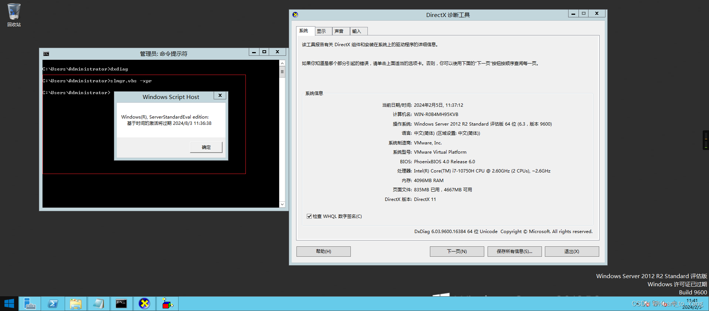Confirm Script Host dialog with 确定
Image resolution: width=709 pixels, height=311 pixels.
pyautogui.click(x=206, y=147)
